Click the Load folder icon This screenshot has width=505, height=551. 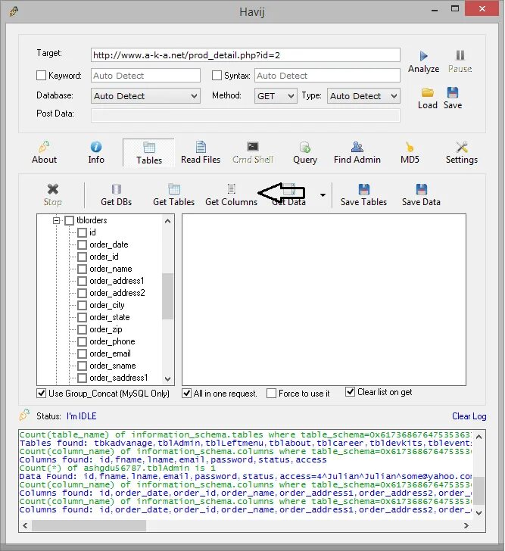[427, 92]
